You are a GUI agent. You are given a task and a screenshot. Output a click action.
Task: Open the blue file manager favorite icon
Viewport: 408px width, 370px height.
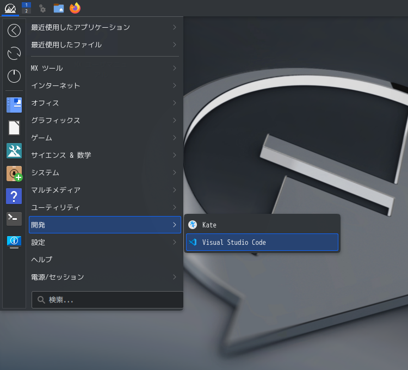(x=14, y=105)
